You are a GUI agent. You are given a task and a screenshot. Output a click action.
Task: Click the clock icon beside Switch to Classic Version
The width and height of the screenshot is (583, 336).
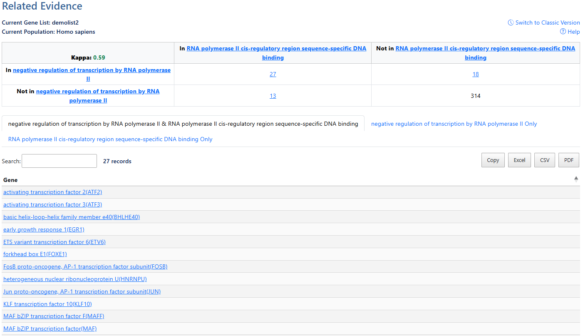click(x=511, y=22)
